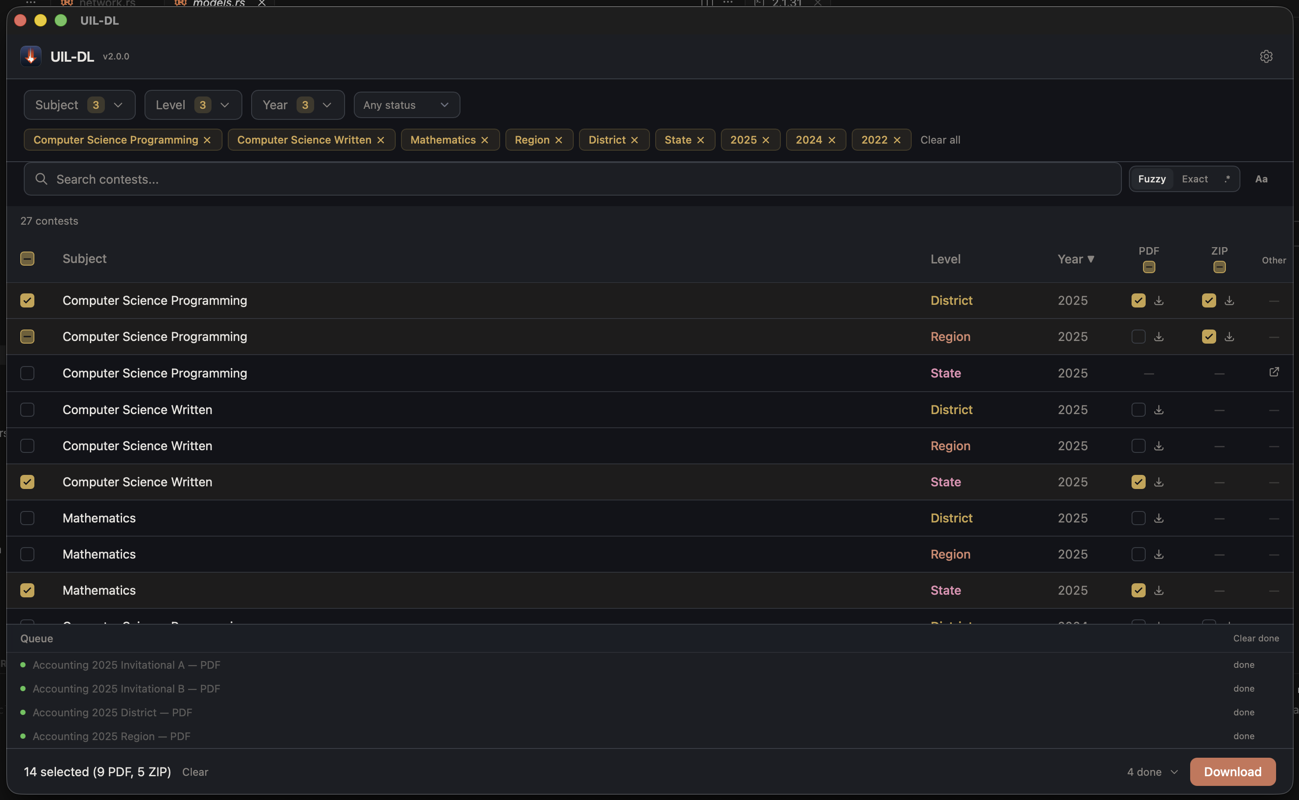
Task: Enable regex search mode button
Action: click(1227, 179)
